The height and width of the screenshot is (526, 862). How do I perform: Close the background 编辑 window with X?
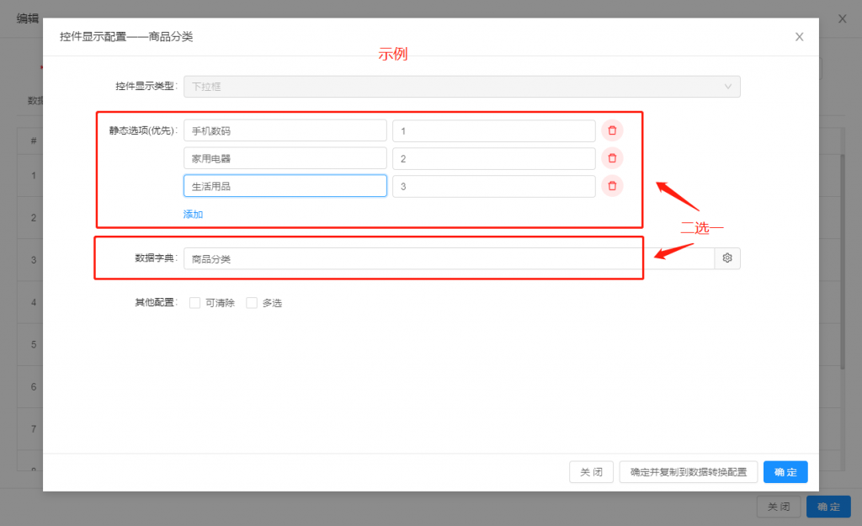842,19
